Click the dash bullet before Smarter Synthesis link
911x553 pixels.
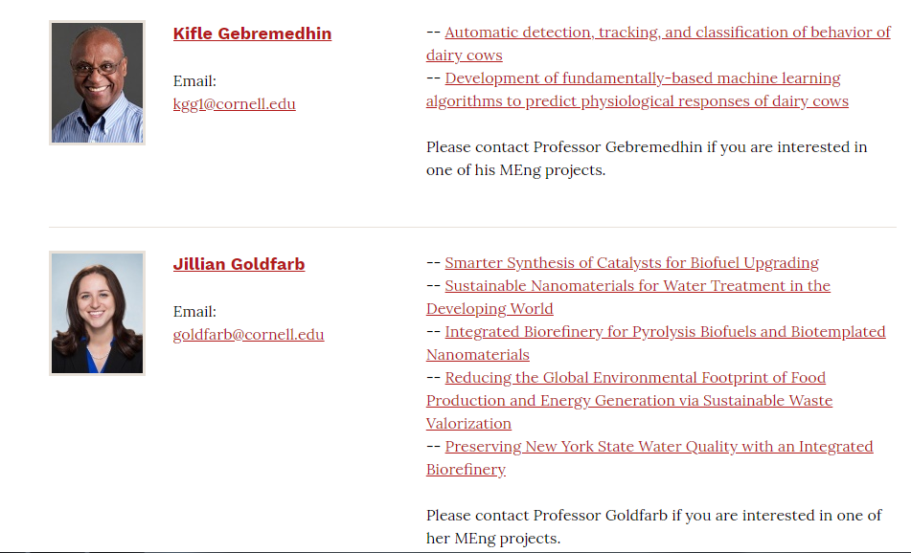point(433,262)
